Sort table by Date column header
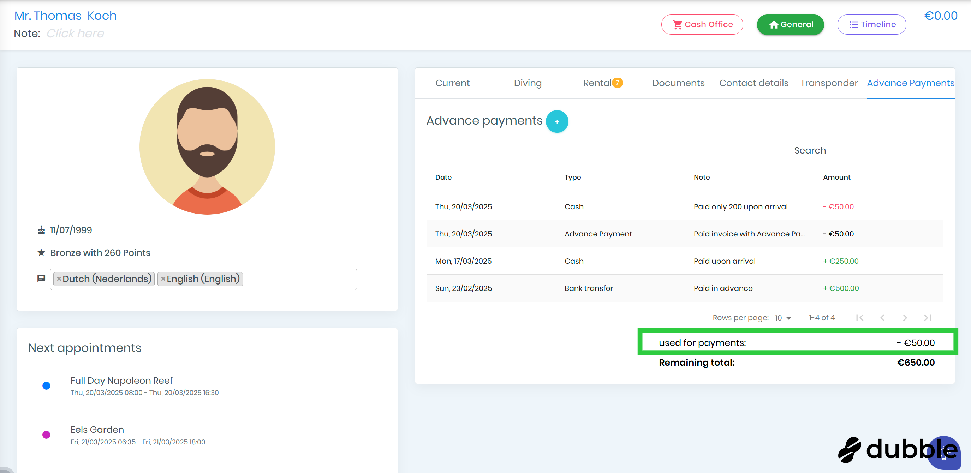 (443, 177)
